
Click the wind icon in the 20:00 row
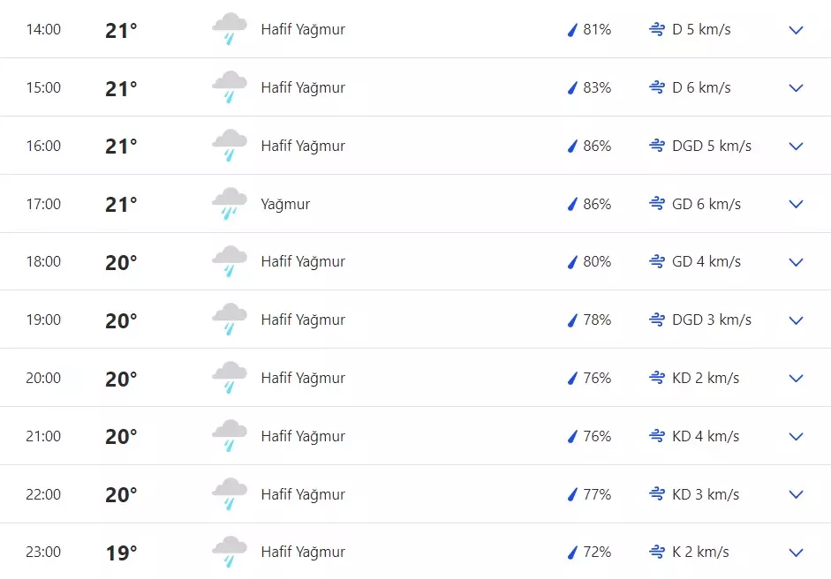coord(656,378)
